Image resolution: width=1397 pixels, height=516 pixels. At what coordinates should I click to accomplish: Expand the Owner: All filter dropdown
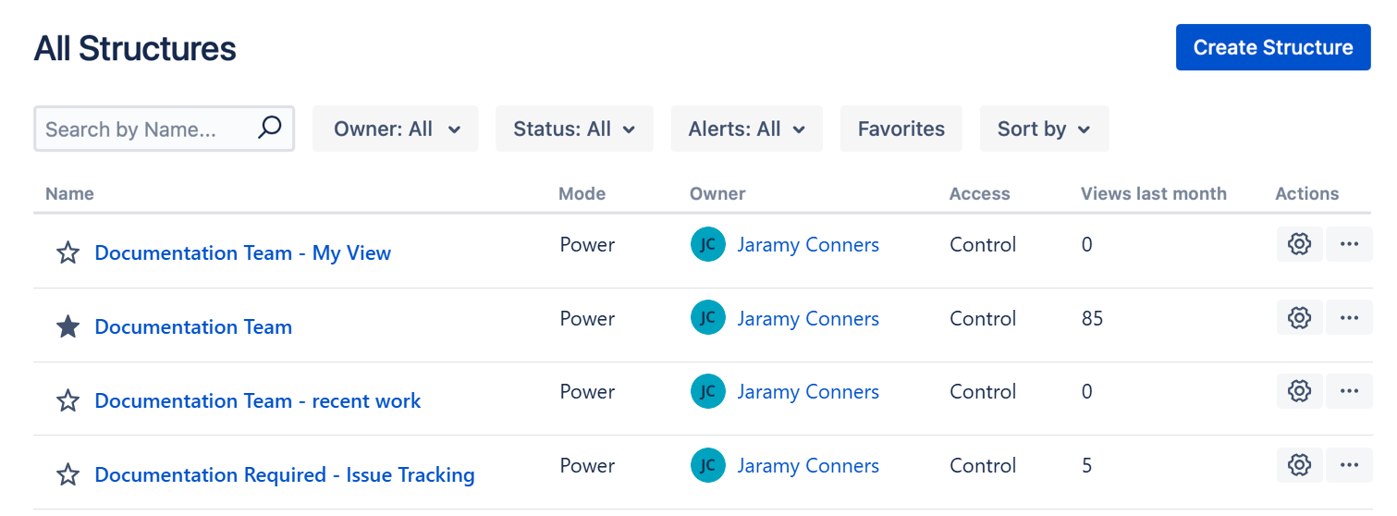(x=396, y=129)
